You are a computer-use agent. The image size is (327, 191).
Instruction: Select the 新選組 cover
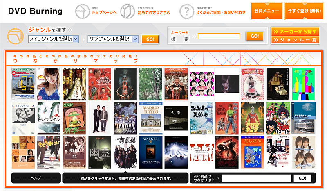125,152
